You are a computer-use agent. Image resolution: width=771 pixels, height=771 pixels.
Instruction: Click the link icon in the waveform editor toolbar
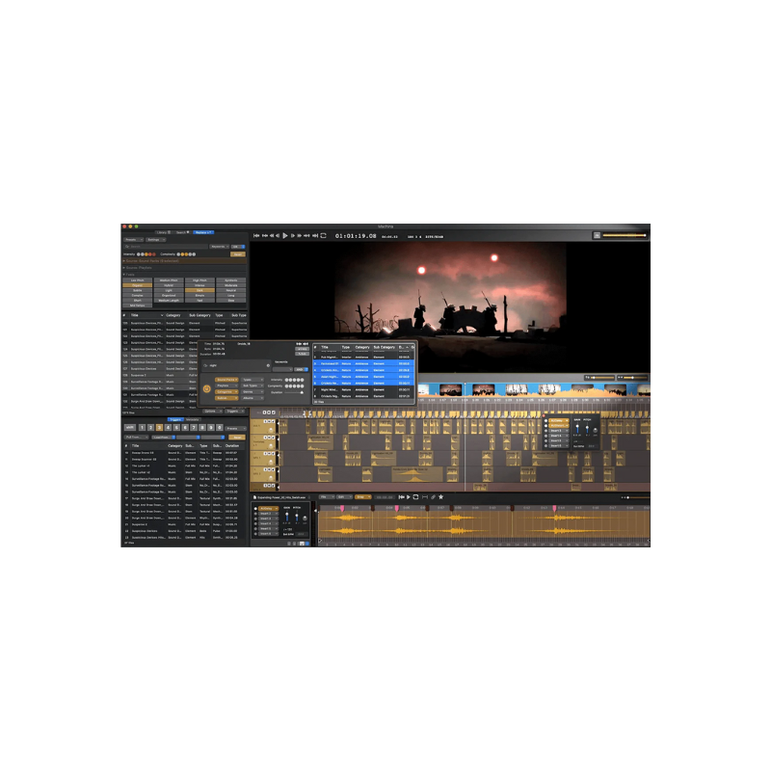click(x=433, y=497)
